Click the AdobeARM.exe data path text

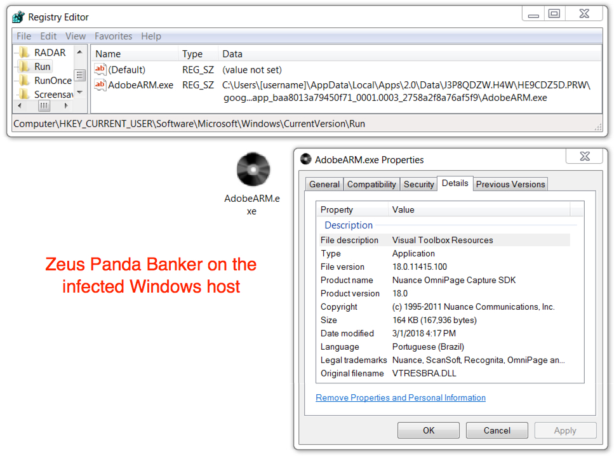click(406, 91)
